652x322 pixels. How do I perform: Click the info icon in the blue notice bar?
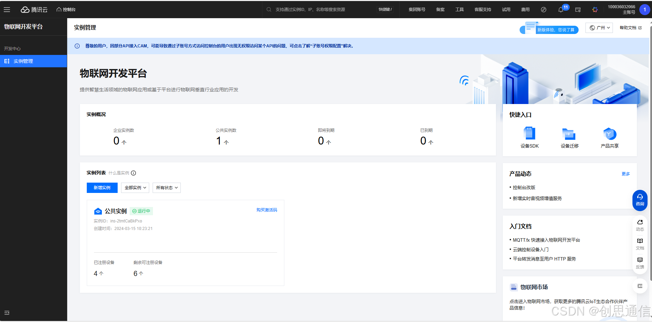pos(77,46)
